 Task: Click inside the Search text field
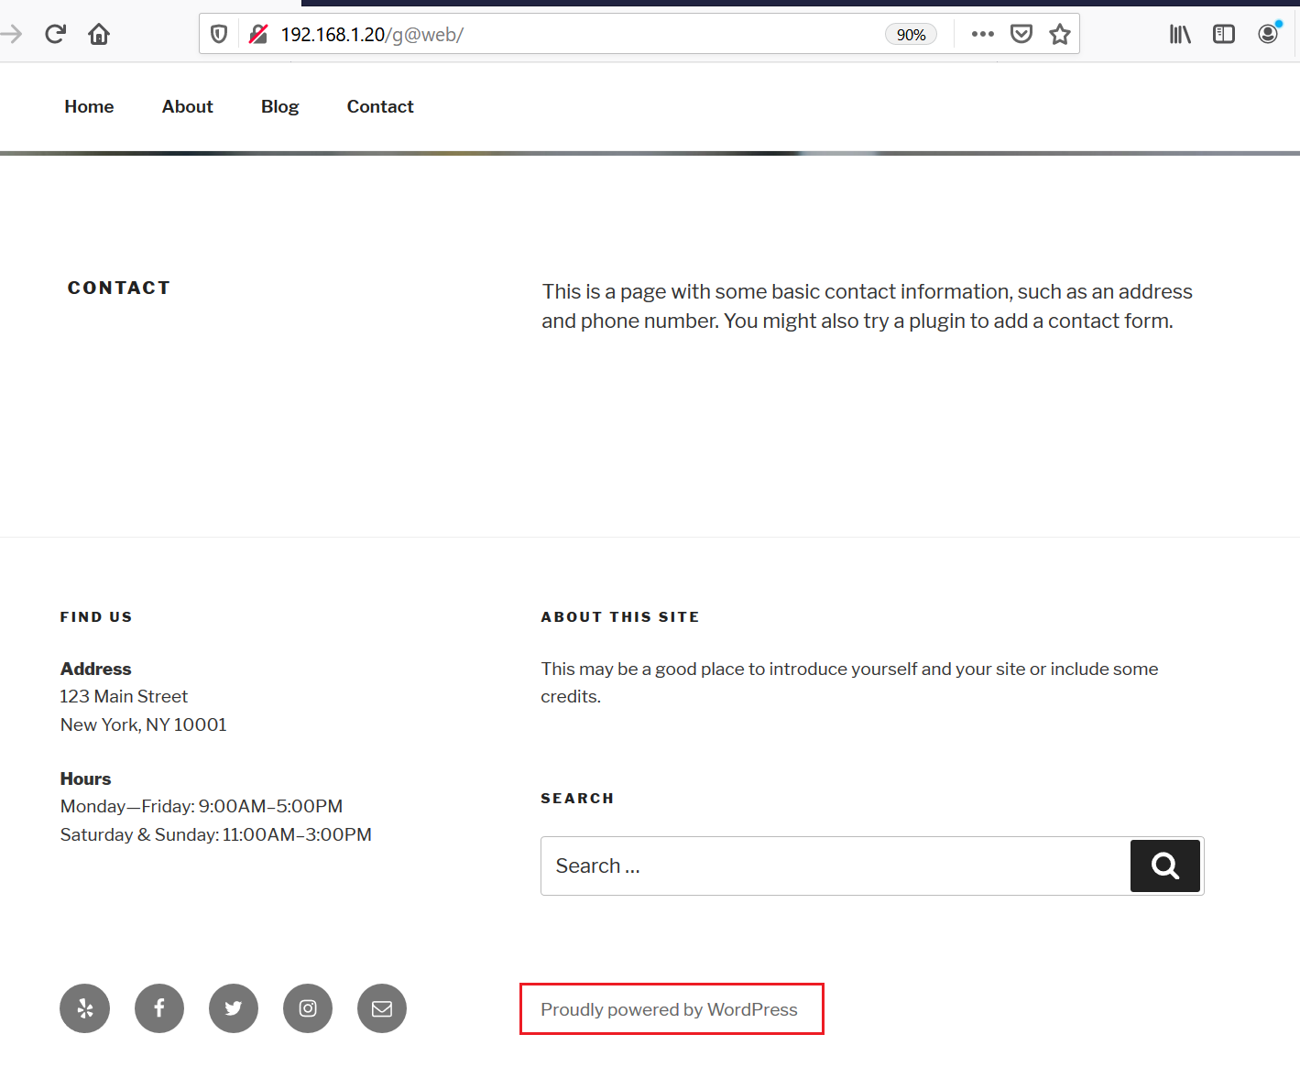[834, 866]
